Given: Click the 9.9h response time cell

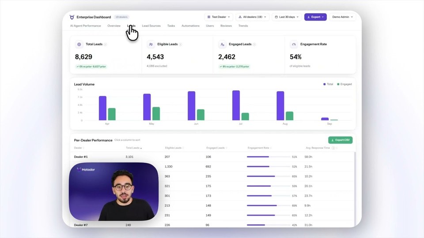Looking at the screenshot, I should click(x=307, y=206).
